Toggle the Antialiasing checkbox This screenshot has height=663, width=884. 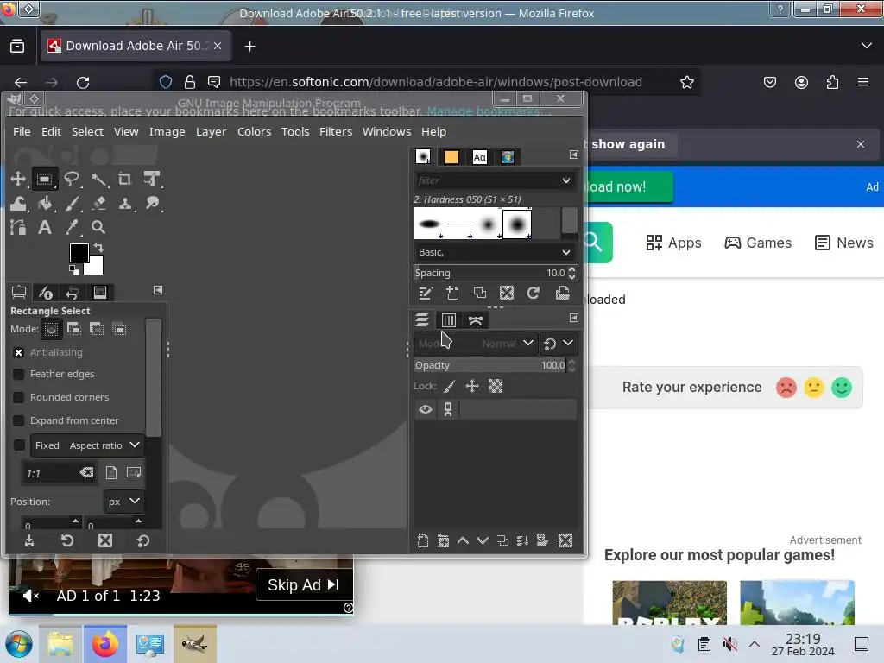pyautogui.click(x=19, y=352)
